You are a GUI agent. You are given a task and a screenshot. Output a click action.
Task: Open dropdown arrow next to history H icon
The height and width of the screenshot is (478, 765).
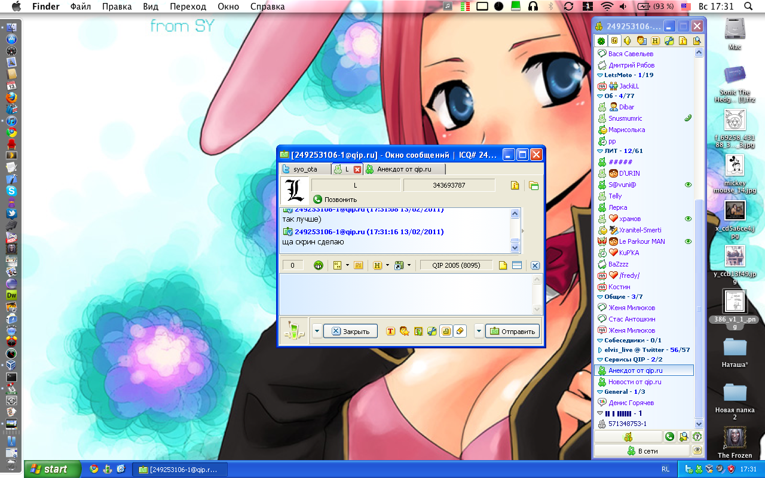(x=387, y=265)
